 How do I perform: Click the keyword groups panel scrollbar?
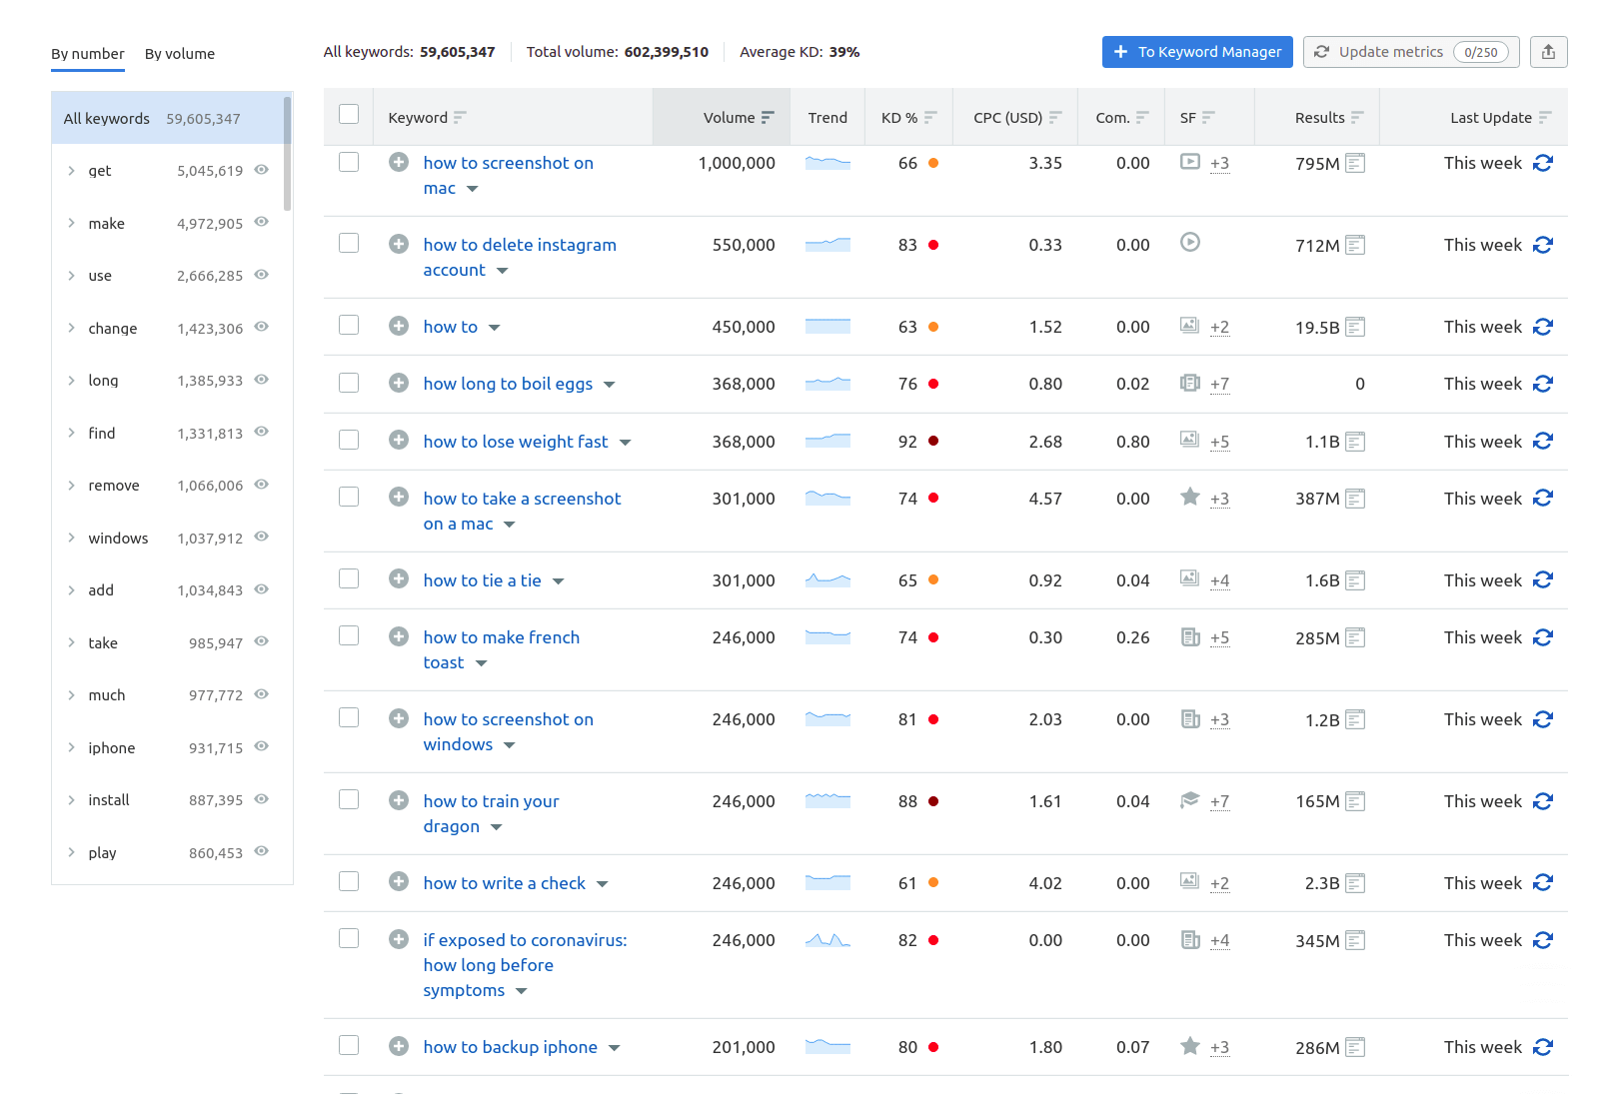(288, 155)
